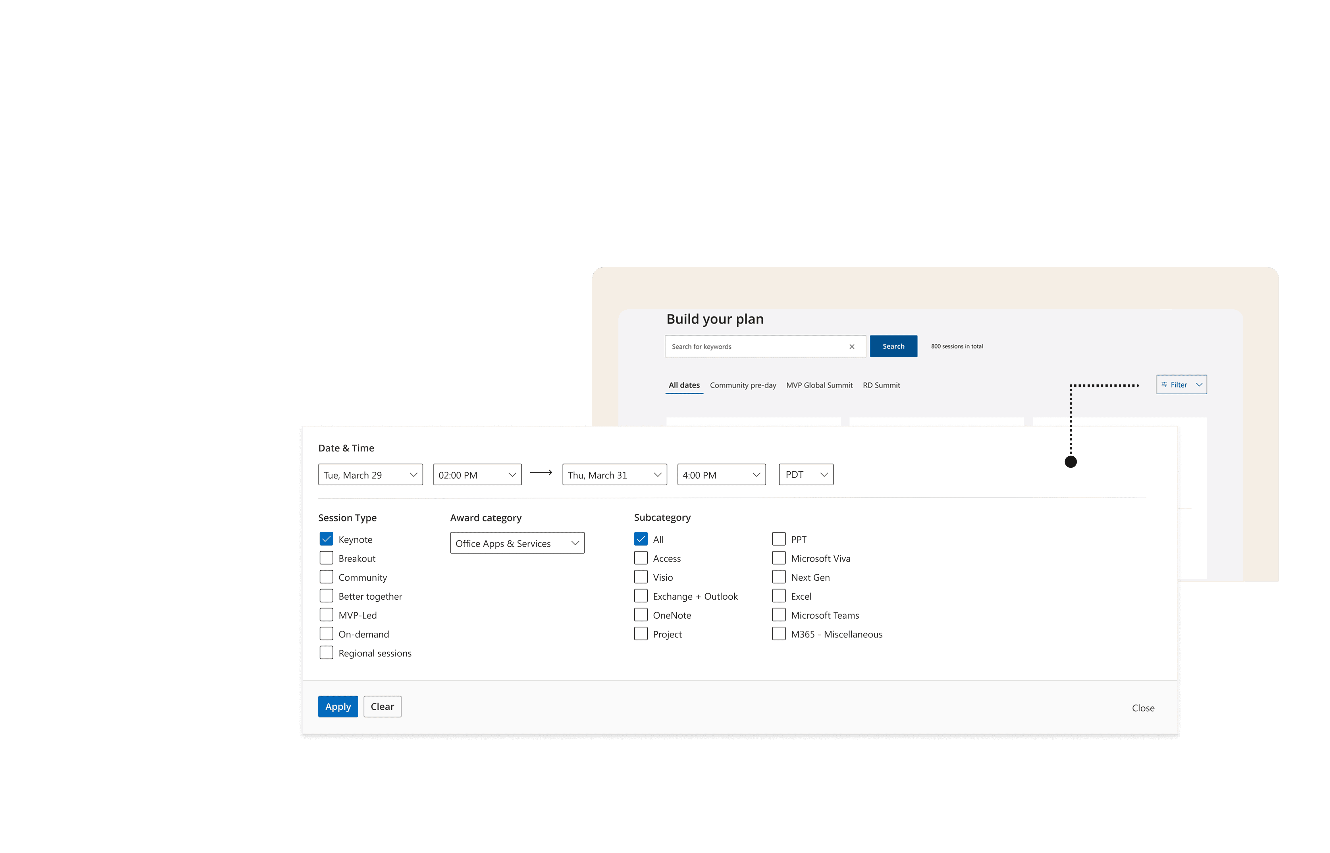The width and height of the screenshot is (1330, 853).
Task: Click the Search for keywords field
Action: 755,347
